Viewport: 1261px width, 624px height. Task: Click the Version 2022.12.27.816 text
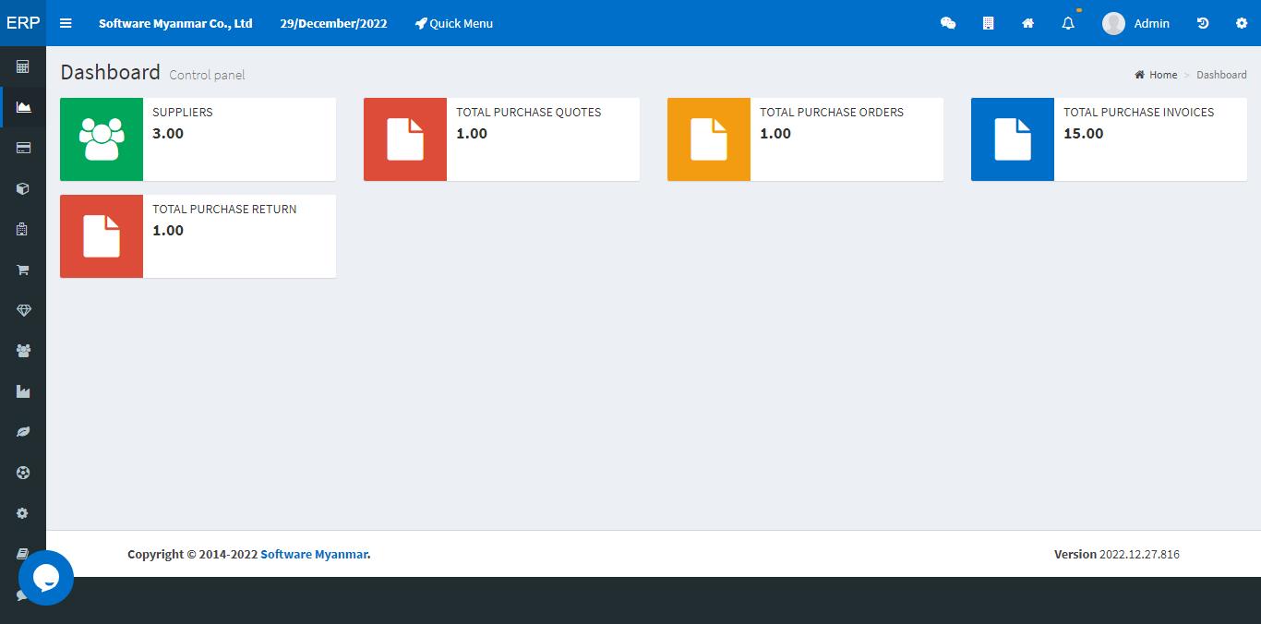(x=1117, y=554)
